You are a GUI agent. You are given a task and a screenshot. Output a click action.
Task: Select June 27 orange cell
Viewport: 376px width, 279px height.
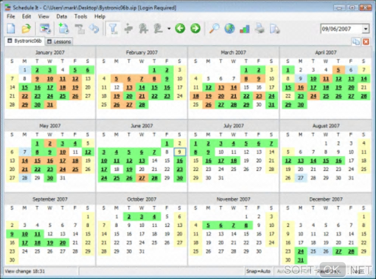pyautogui.click(x=142, y=178)
